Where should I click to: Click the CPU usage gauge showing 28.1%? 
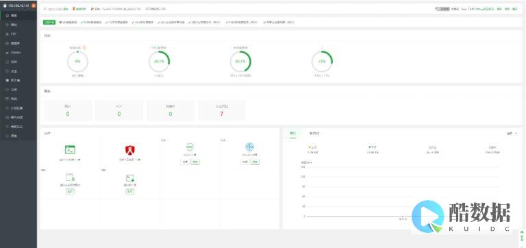click(159, 62)
